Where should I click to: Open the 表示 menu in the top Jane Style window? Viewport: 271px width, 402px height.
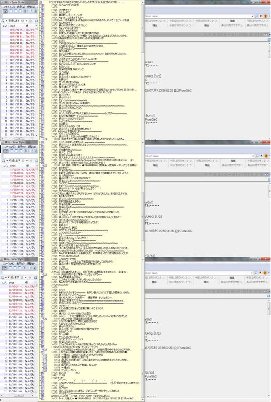tap(21, 7)
